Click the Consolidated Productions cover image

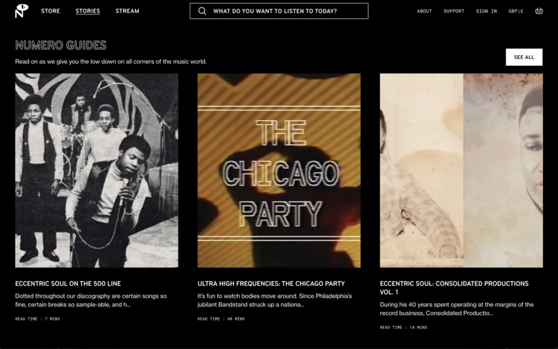coord(462,170)
